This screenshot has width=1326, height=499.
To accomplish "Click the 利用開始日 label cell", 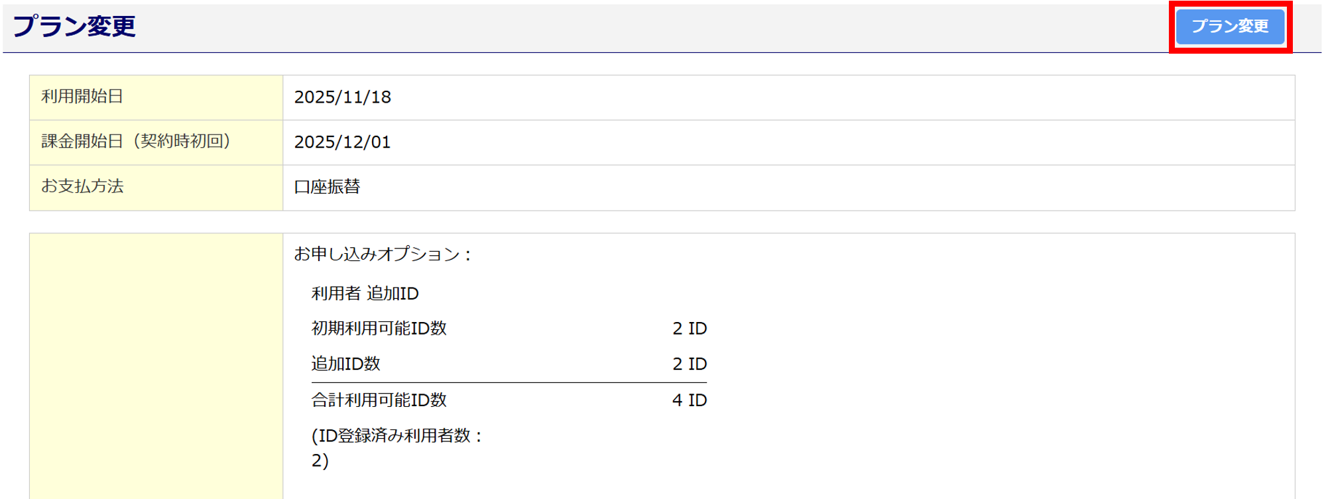I will [x=82, y=97].
